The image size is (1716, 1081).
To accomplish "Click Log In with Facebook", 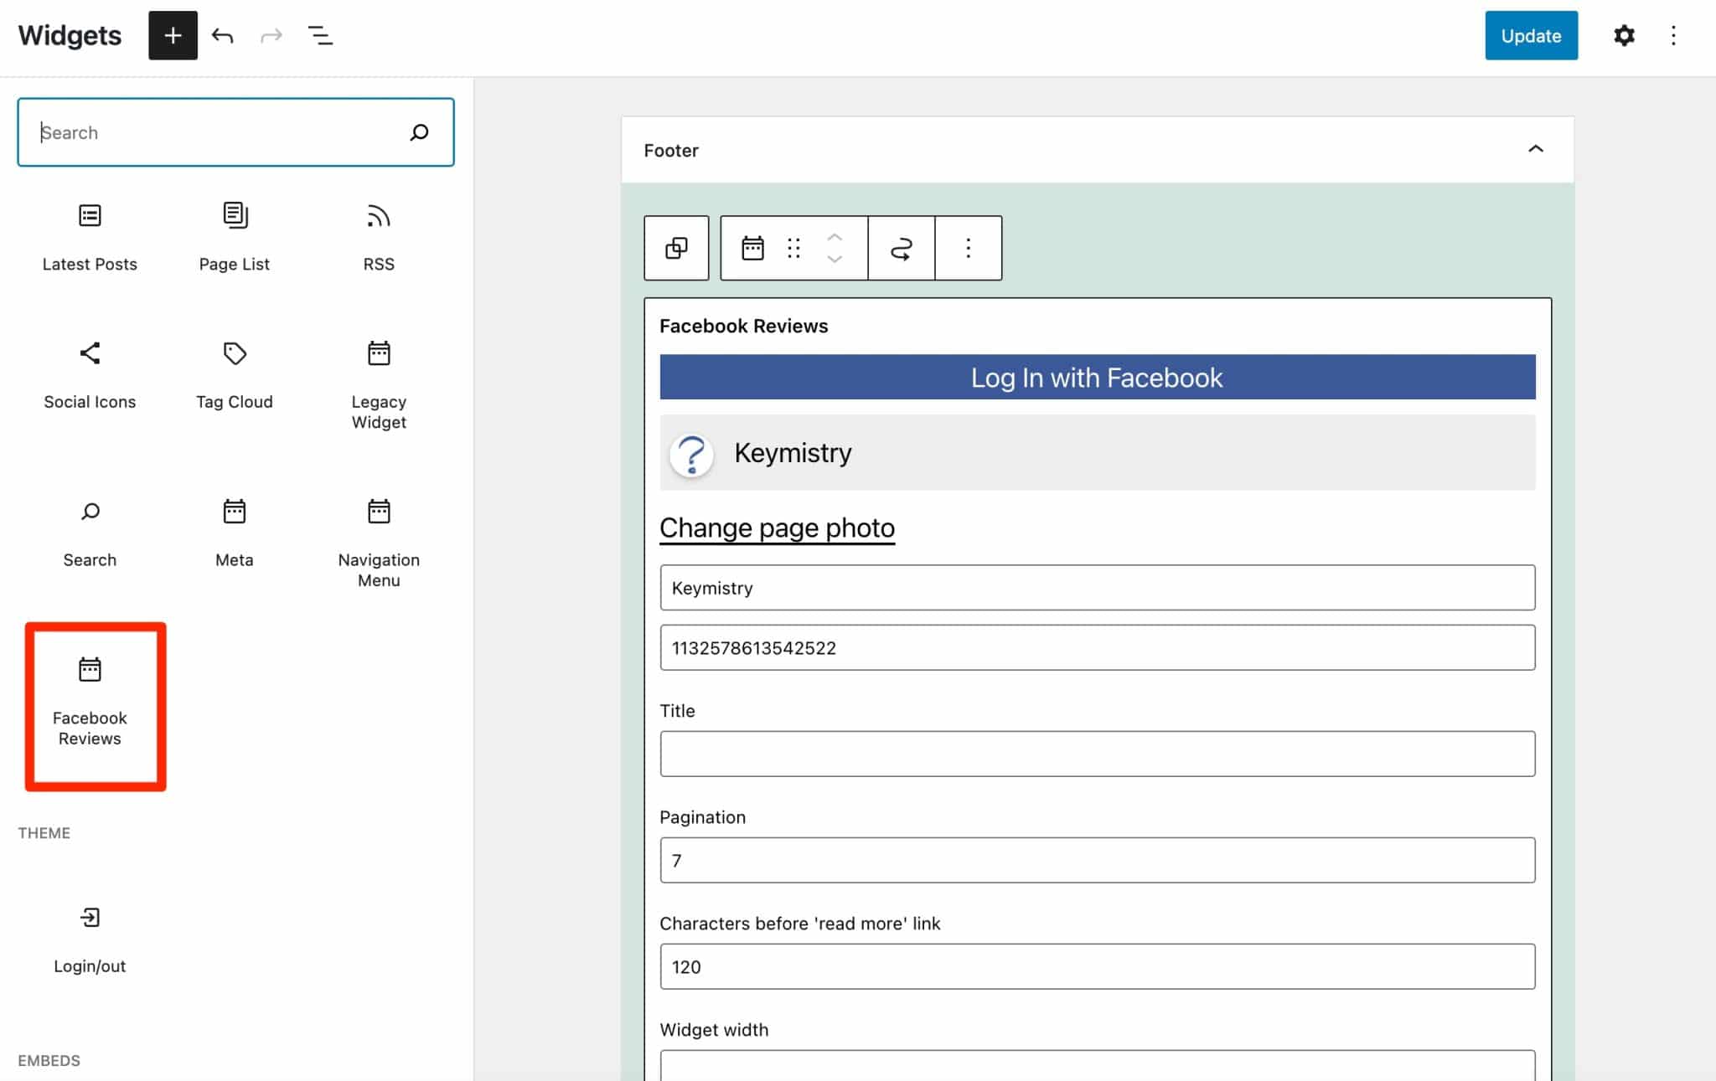I will tap(1097, 378).
